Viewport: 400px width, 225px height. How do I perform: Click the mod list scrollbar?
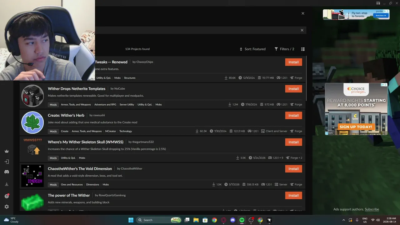click(x=306, y=78)
